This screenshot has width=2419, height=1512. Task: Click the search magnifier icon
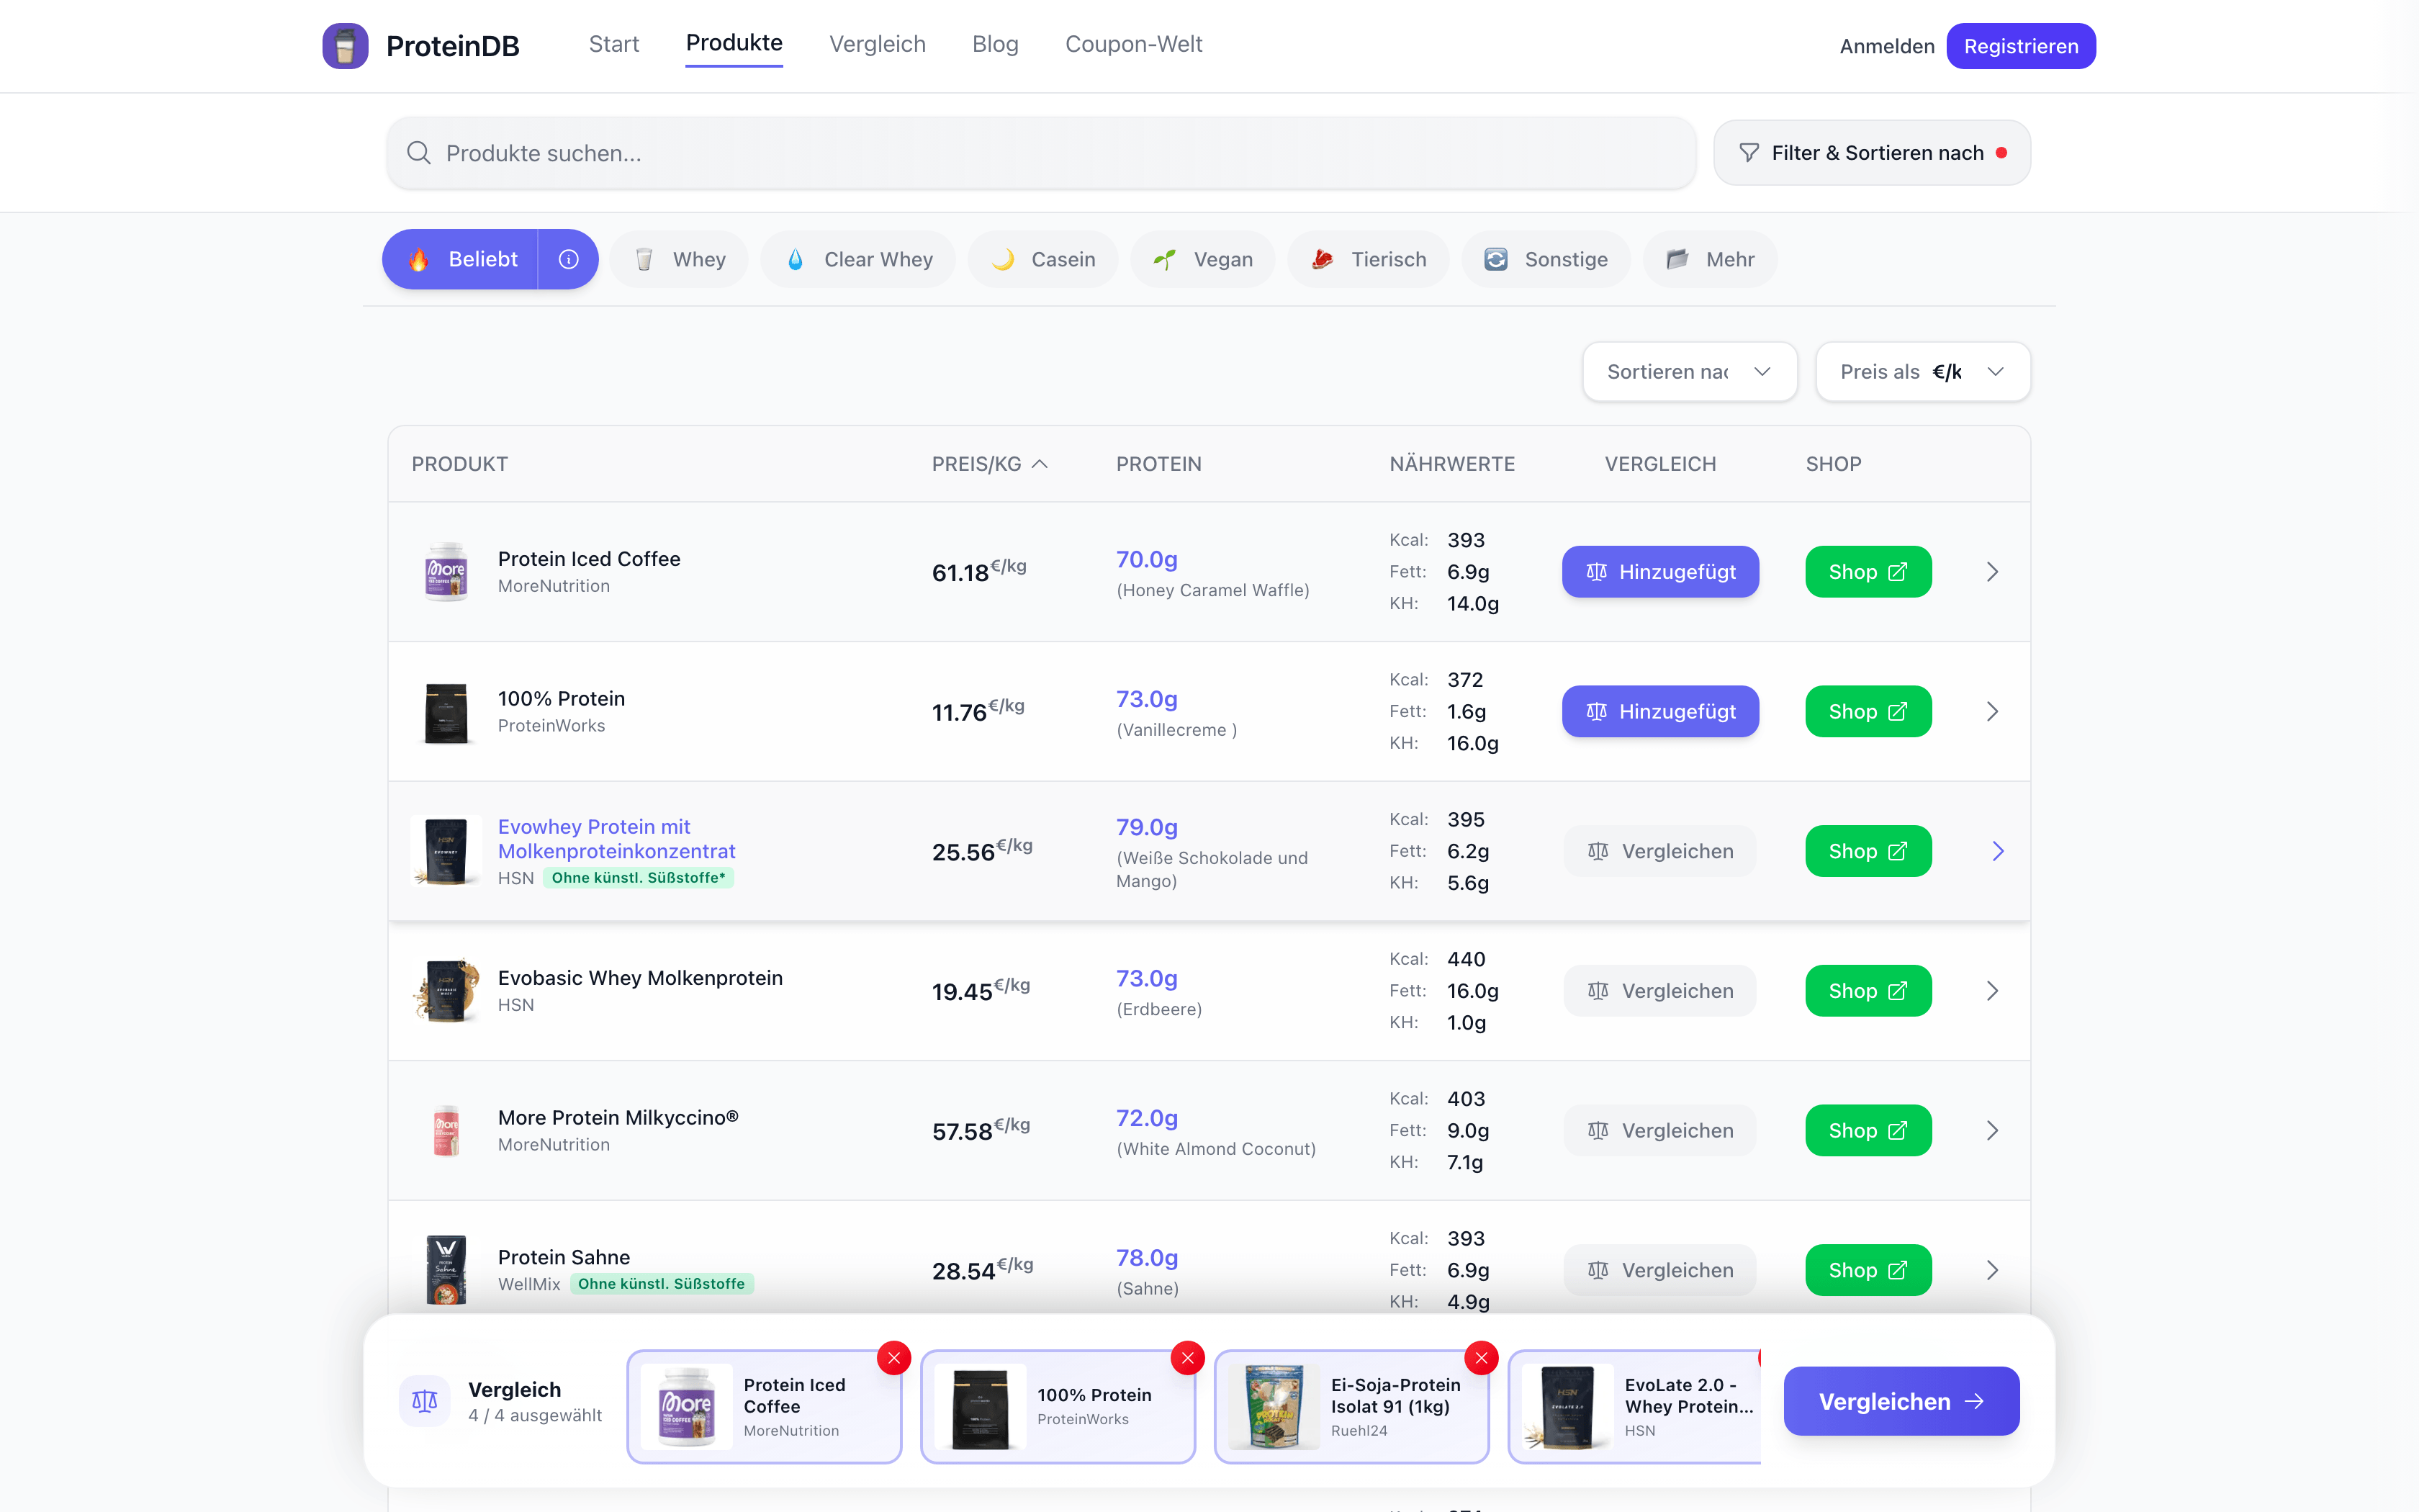pos(419,153)
